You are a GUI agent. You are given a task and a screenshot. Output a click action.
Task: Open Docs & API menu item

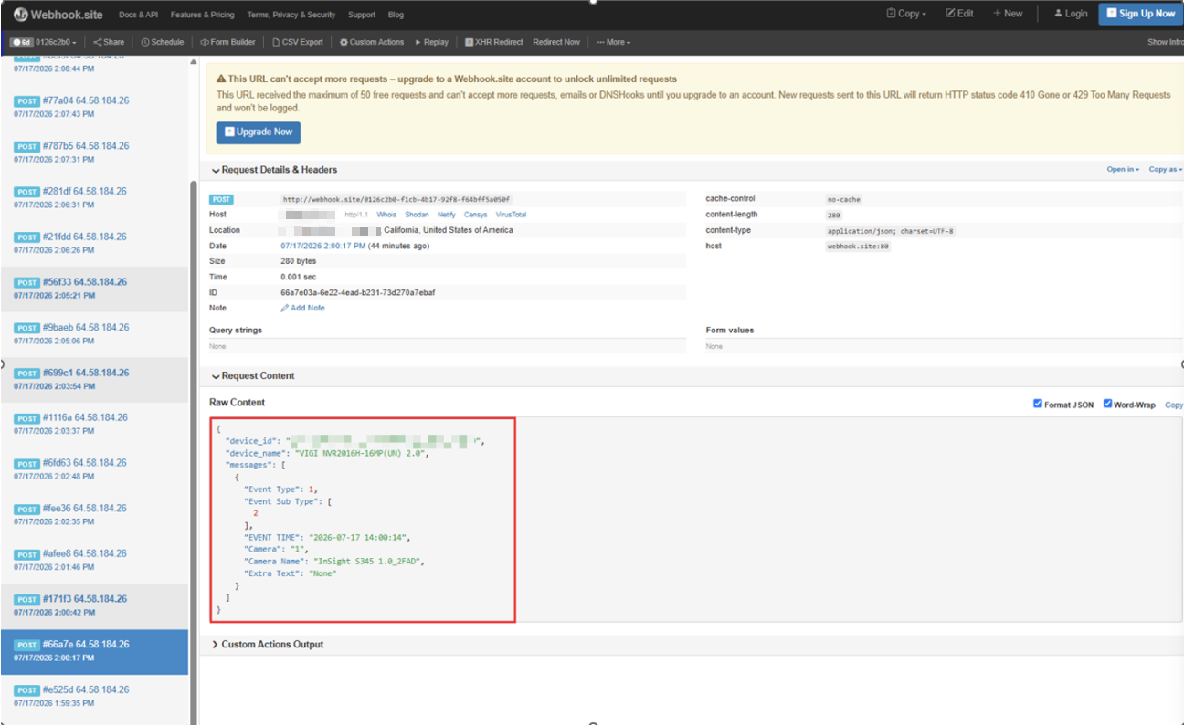[x=139, y=15]
